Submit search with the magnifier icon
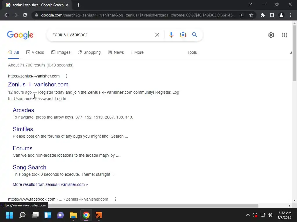Image resolution: width=297 pixels, height=222 pixels. coord(194,35)
